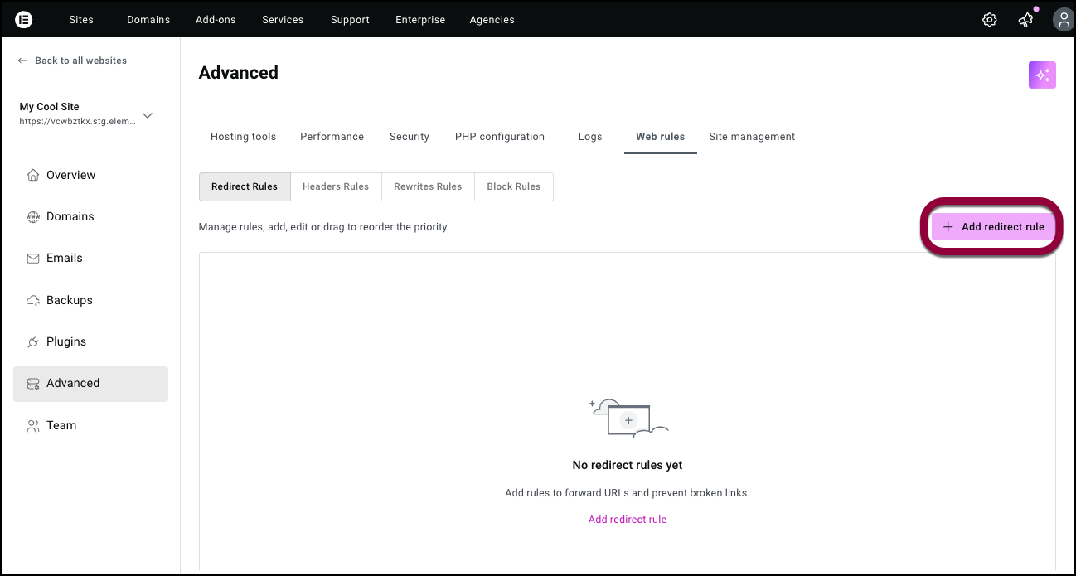This screenshot has width=1076, height=576.
Task: Open the user account avatar
Action: (x=1063, y=20)
